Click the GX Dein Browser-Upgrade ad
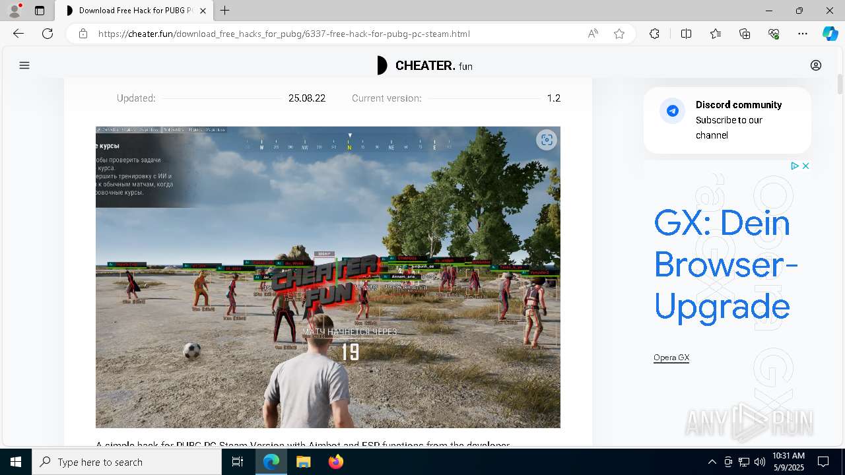Image resolution: width=845 pixels, height=475 pixels. click(726, 264)
